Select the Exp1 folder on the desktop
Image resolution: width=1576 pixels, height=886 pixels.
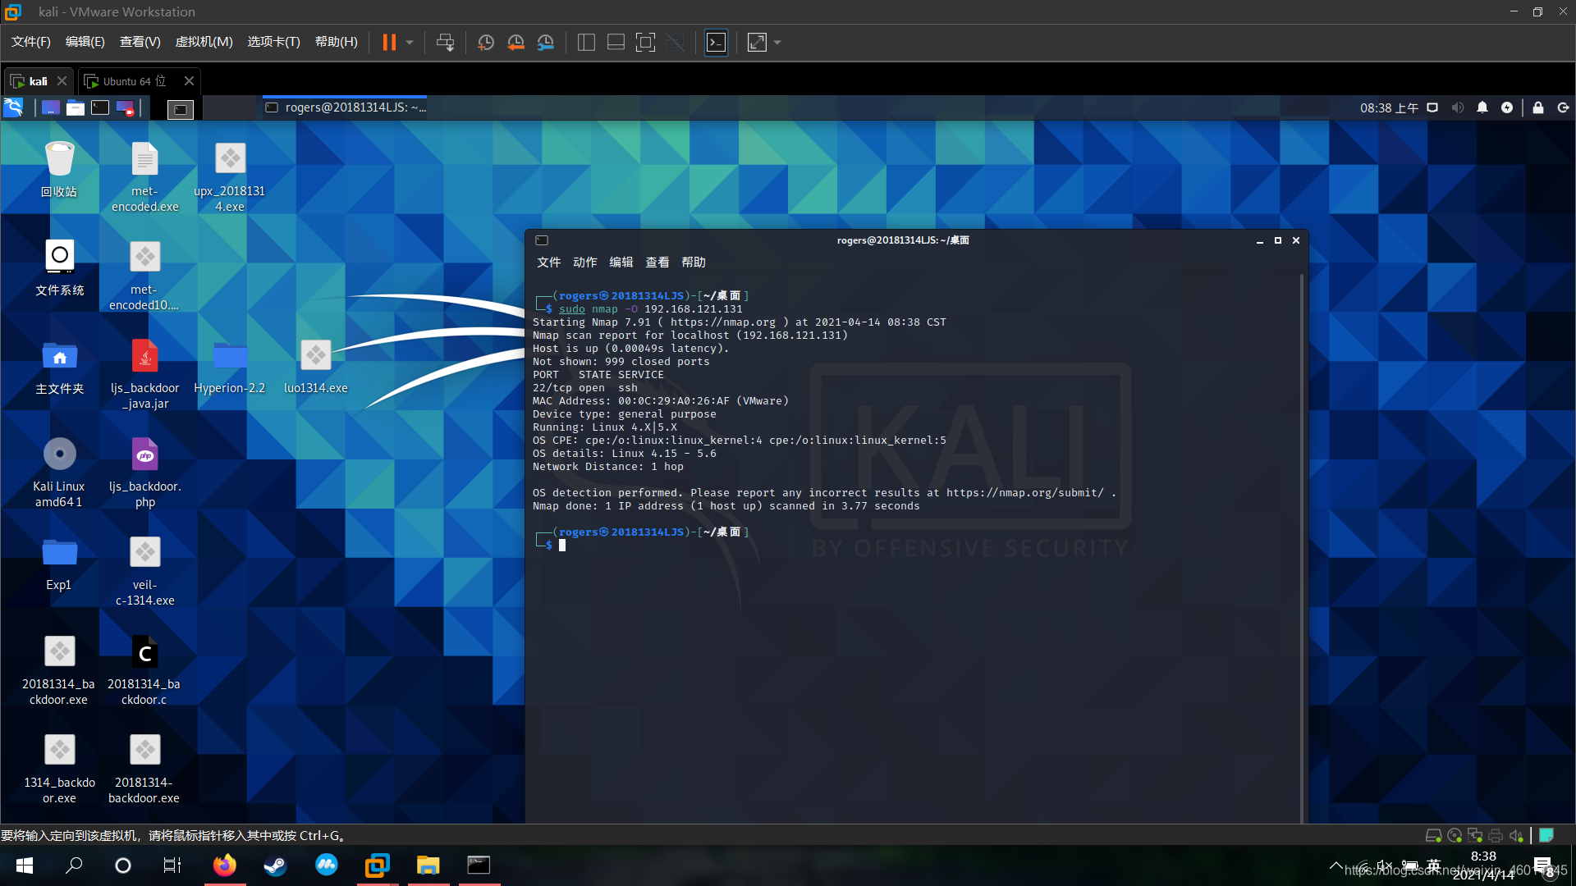pyautogui.click(x=59, y=563)
